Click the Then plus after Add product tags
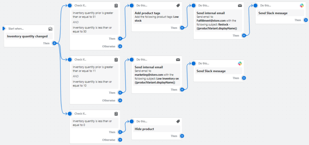The image size is (309, 145). tap(182, 28)
